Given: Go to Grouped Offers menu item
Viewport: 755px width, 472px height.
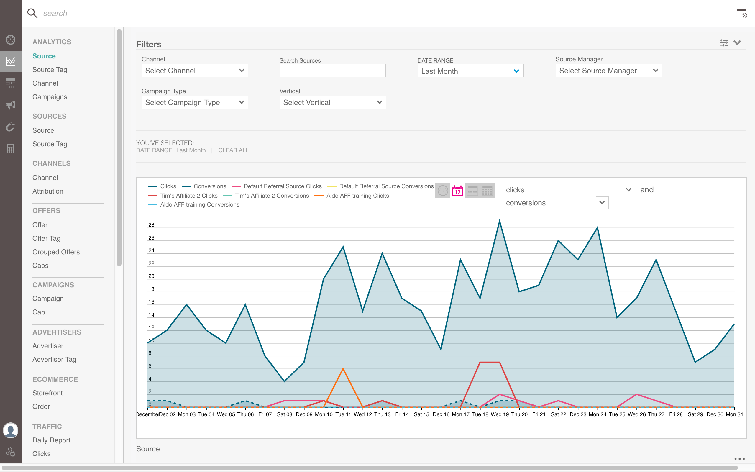Looking at the screenshot, I should [x=56, y=252].
